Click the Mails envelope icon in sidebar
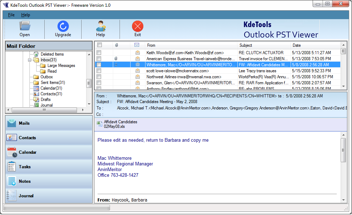 (x=12, y=123)
